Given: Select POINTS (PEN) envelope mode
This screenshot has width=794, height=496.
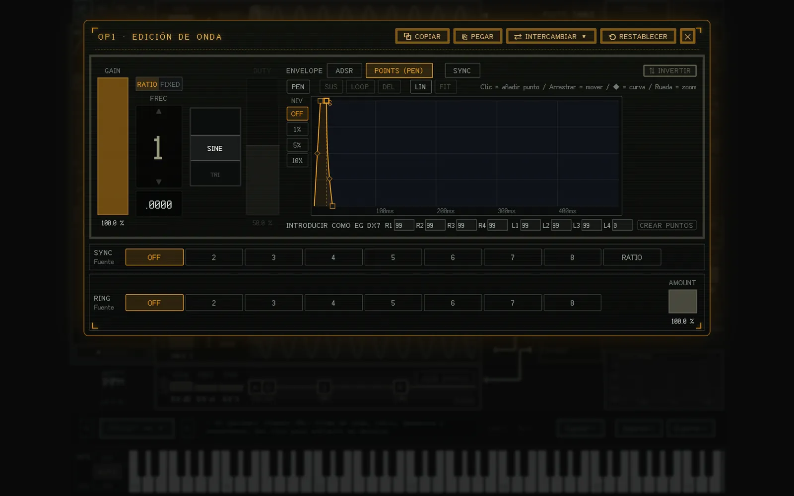Looking at the screenshot, I should point(399,70).
